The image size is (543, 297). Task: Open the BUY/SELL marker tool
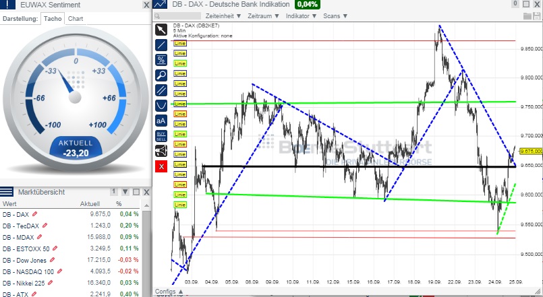(x=161, y=136)
